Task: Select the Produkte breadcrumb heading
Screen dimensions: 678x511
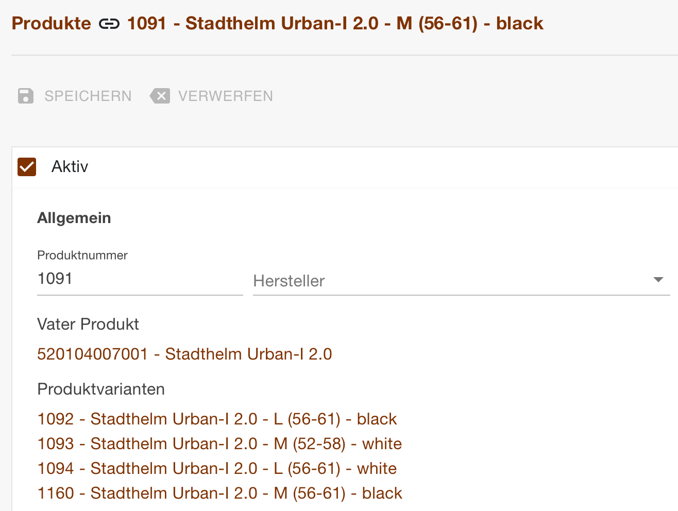Action: pyautogui.click(x=51, y=23)
